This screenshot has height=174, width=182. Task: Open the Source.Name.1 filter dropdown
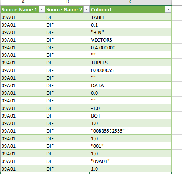[x=42, y=9]
